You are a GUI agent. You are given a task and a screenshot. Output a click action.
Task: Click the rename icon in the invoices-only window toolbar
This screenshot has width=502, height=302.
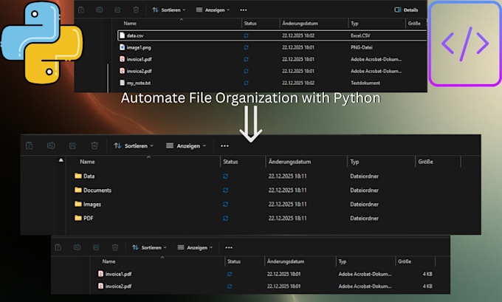pyautogui.click(x=78, y=247)
